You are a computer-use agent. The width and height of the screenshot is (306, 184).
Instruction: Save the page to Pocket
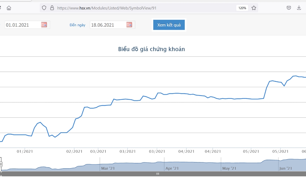[289, 8]
